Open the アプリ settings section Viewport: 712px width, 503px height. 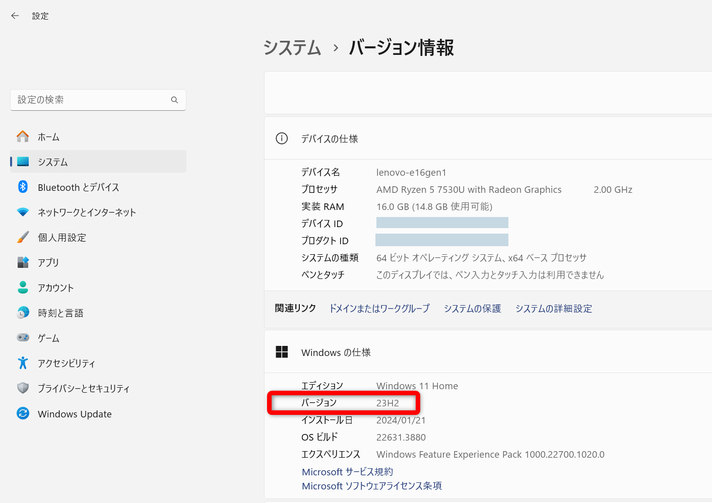(x=49, y=262)
